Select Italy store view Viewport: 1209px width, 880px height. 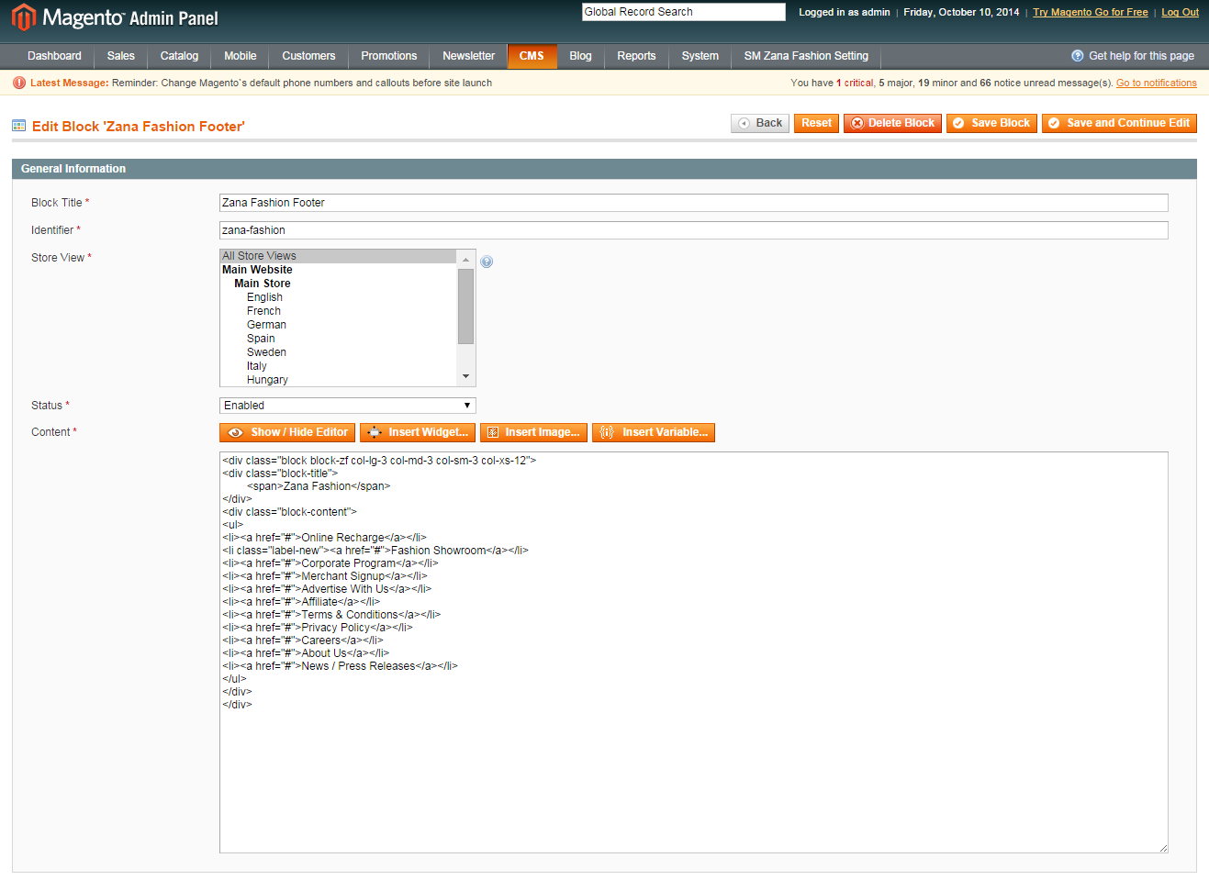coord(256,366)
